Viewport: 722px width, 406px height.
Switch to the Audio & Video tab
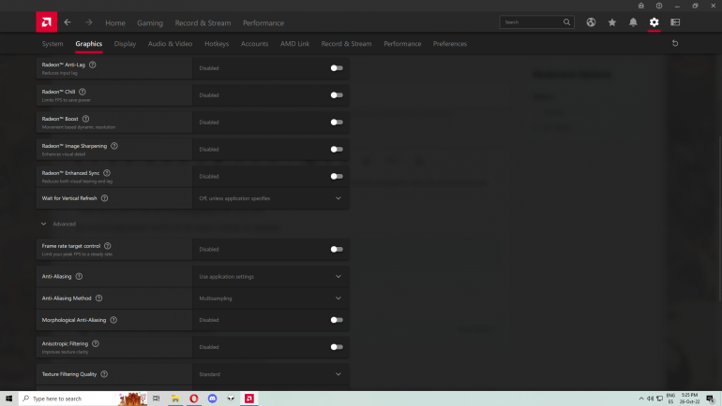(x=170, y=44)
